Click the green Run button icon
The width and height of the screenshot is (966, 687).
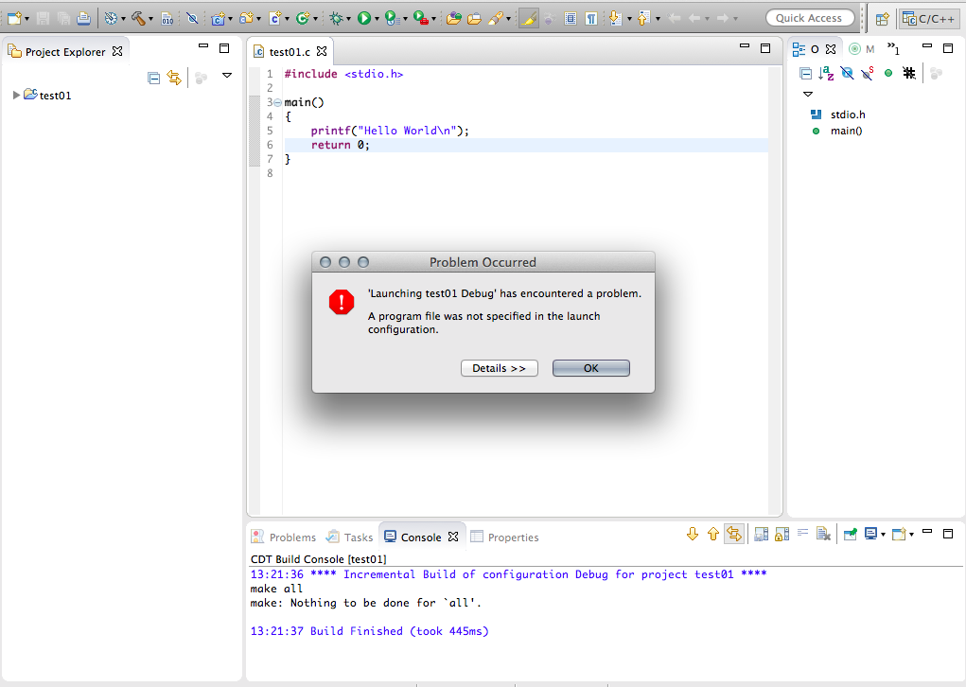[x=364, y=19]
